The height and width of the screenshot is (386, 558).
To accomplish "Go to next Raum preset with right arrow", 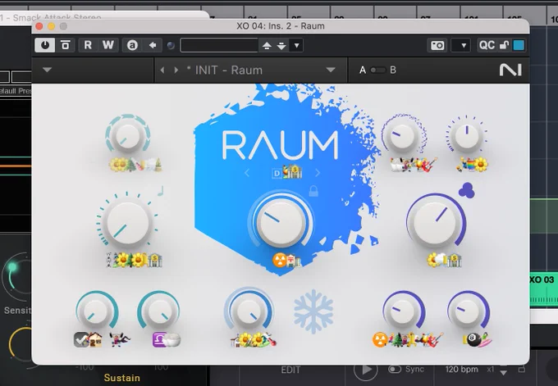I will [176, 70].
